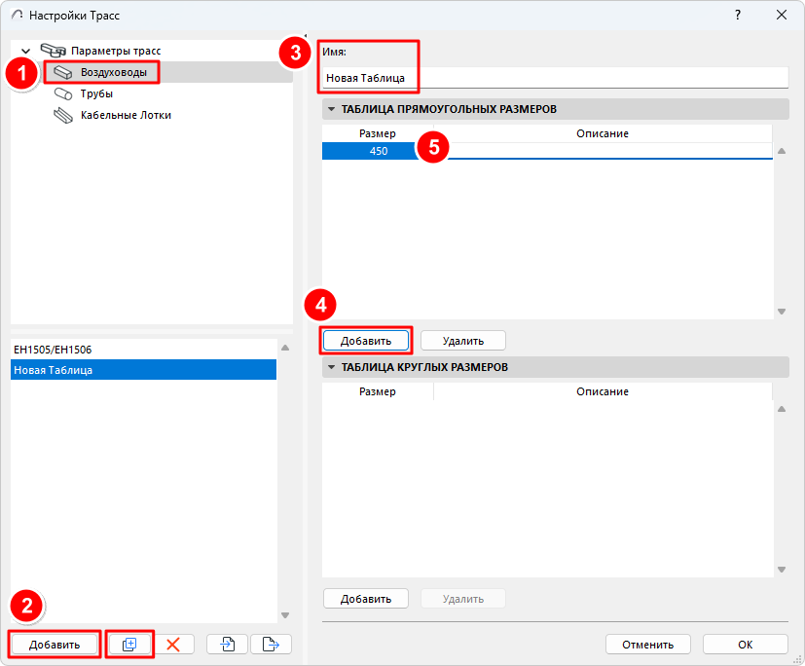This screenshot has height=666, width=805.
Task: Click the Кабельные Лотки tray icon
Action: (x=63, y=116)
